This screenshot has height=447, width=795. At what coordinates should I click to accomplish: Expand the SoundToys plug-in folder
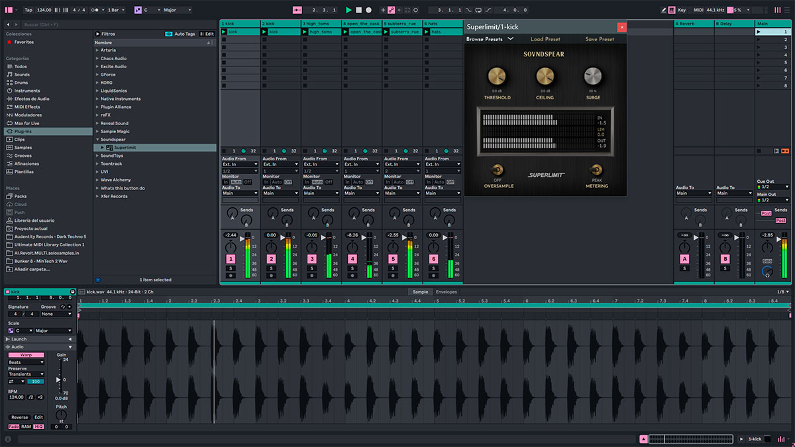[97, 156]
